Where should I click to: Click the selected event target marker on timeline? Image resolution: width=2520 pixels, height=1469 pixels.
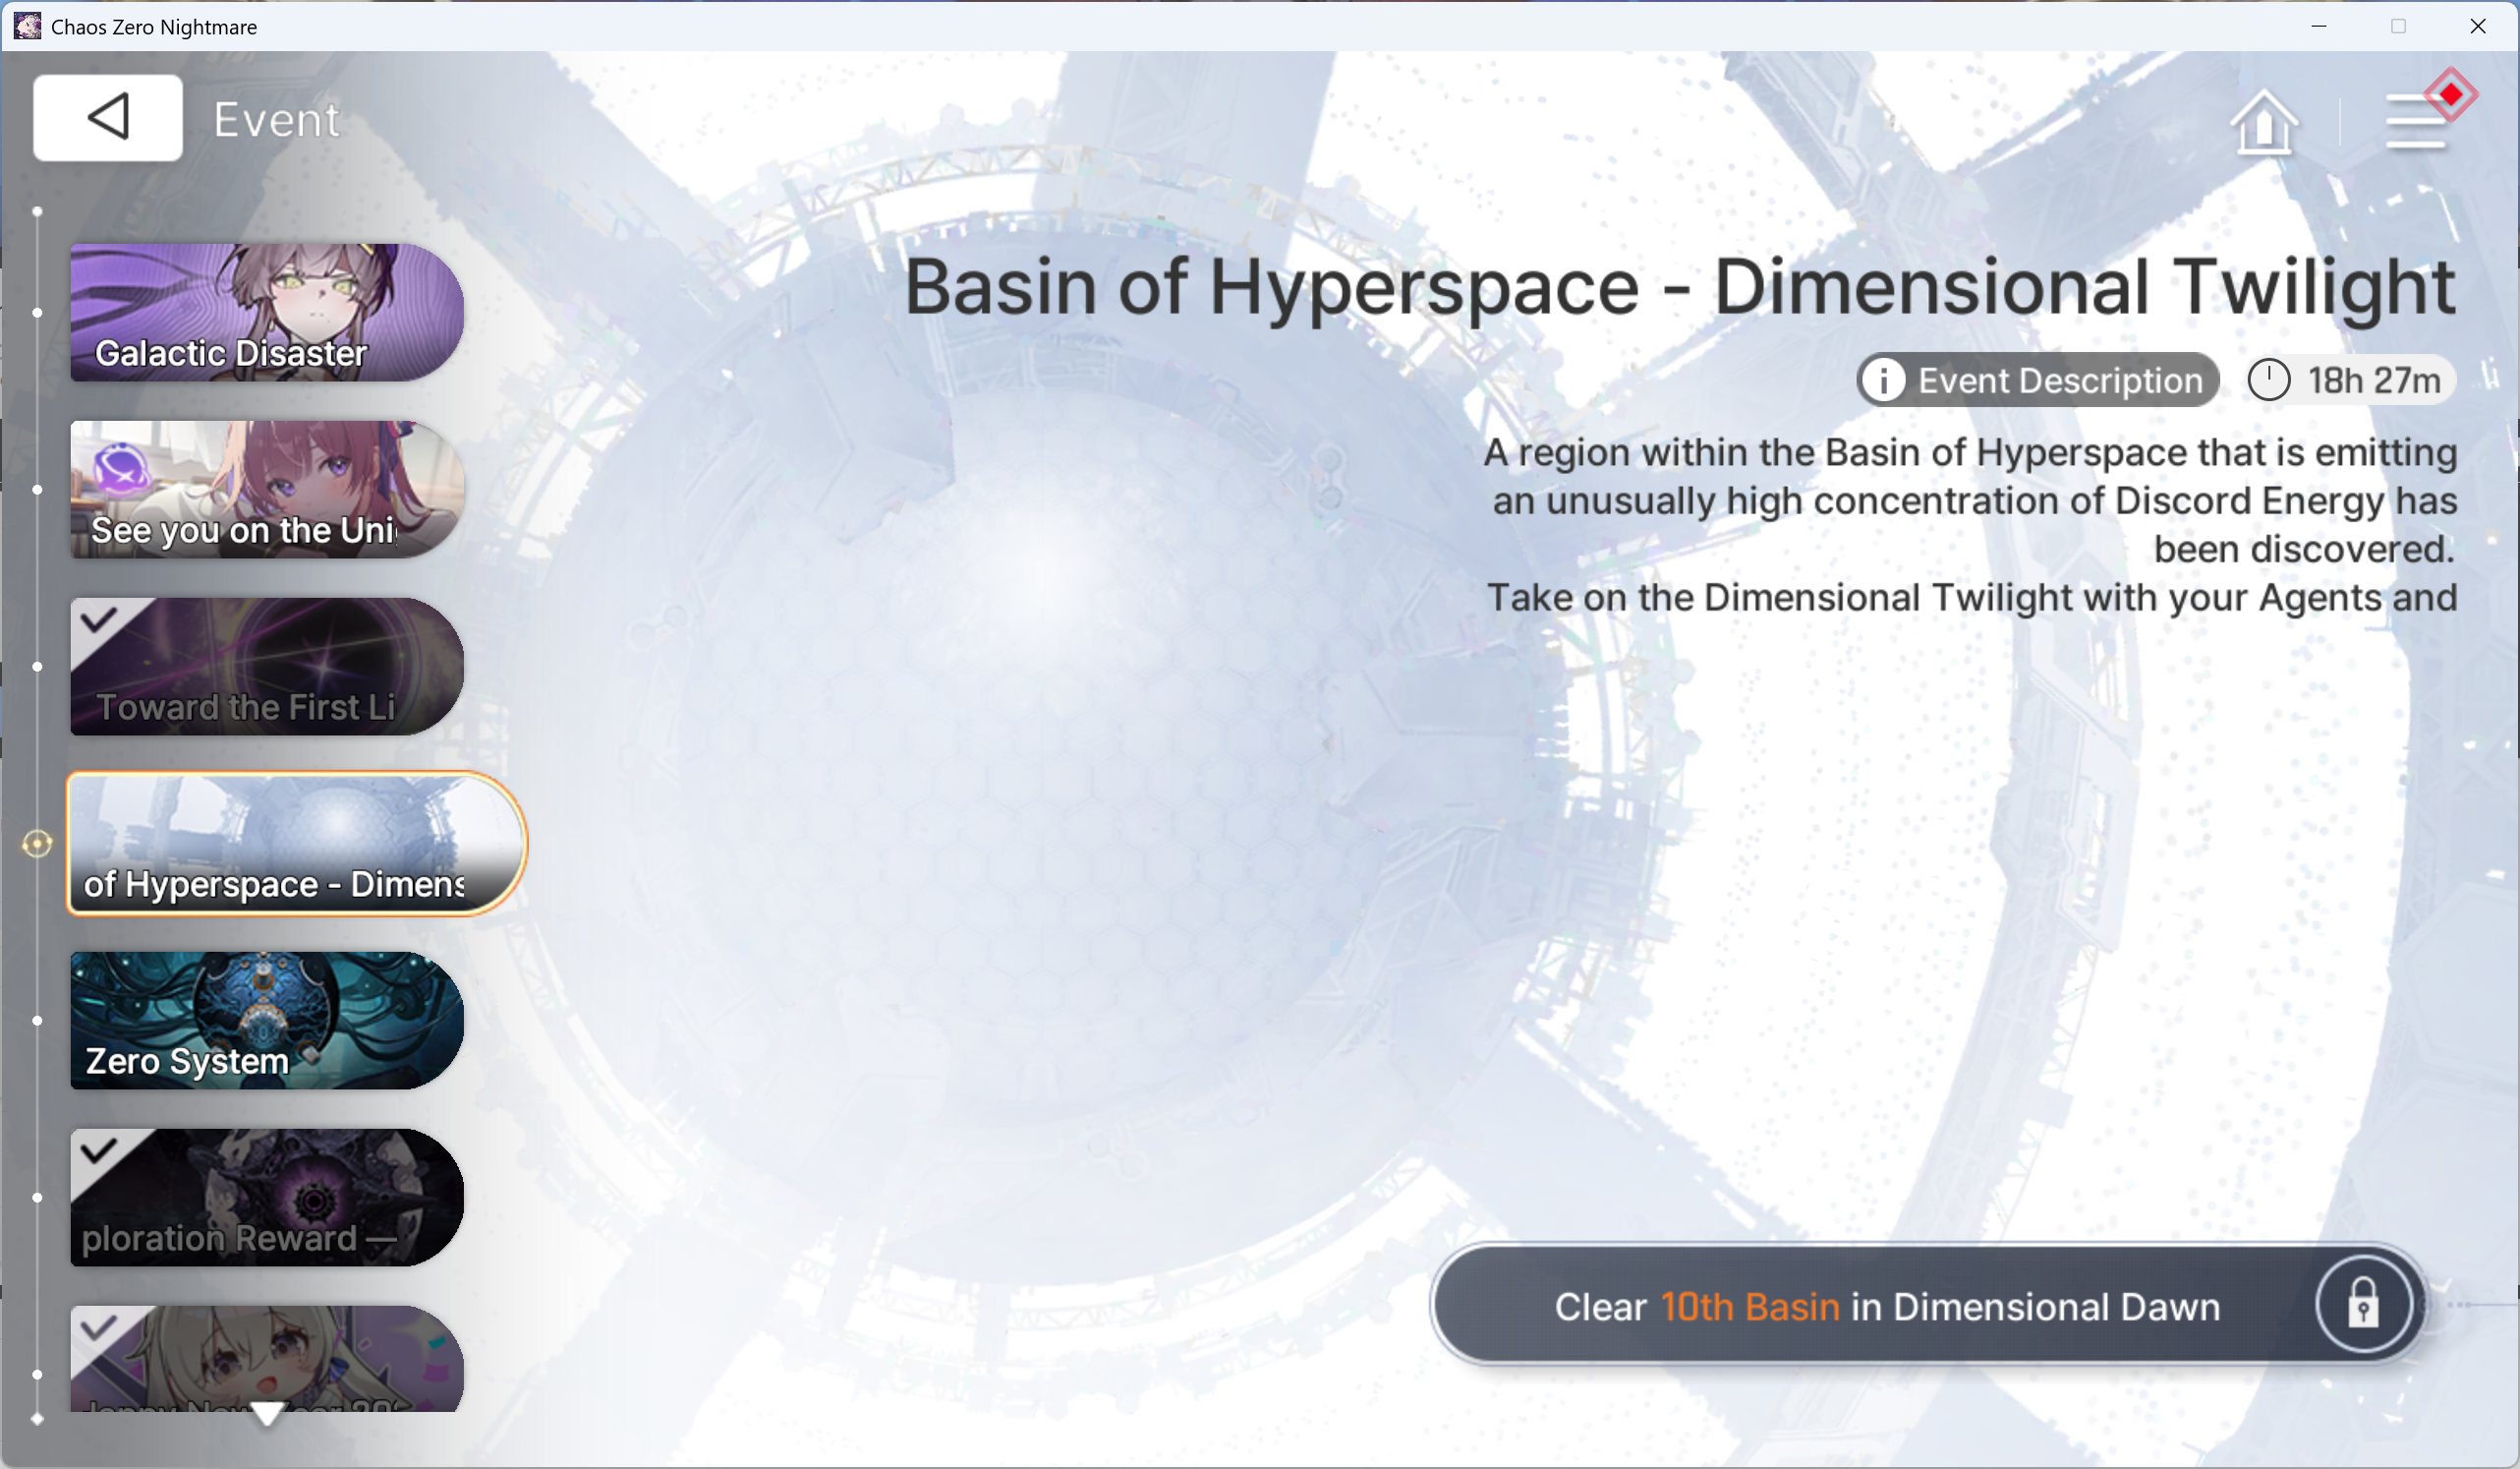[37, 844]
